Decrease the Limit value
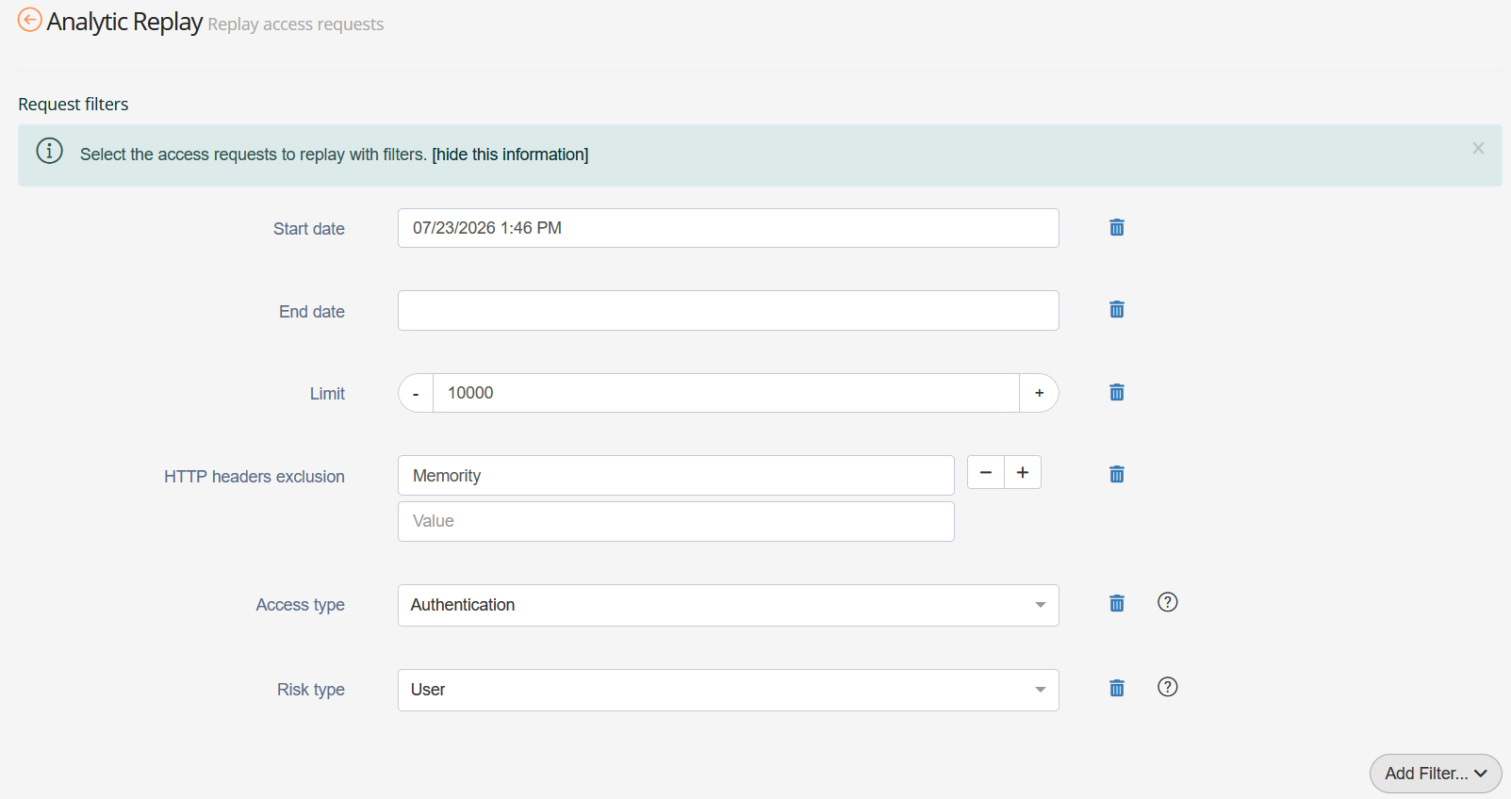The image size is (1511, 799). (x=416, y=393)
